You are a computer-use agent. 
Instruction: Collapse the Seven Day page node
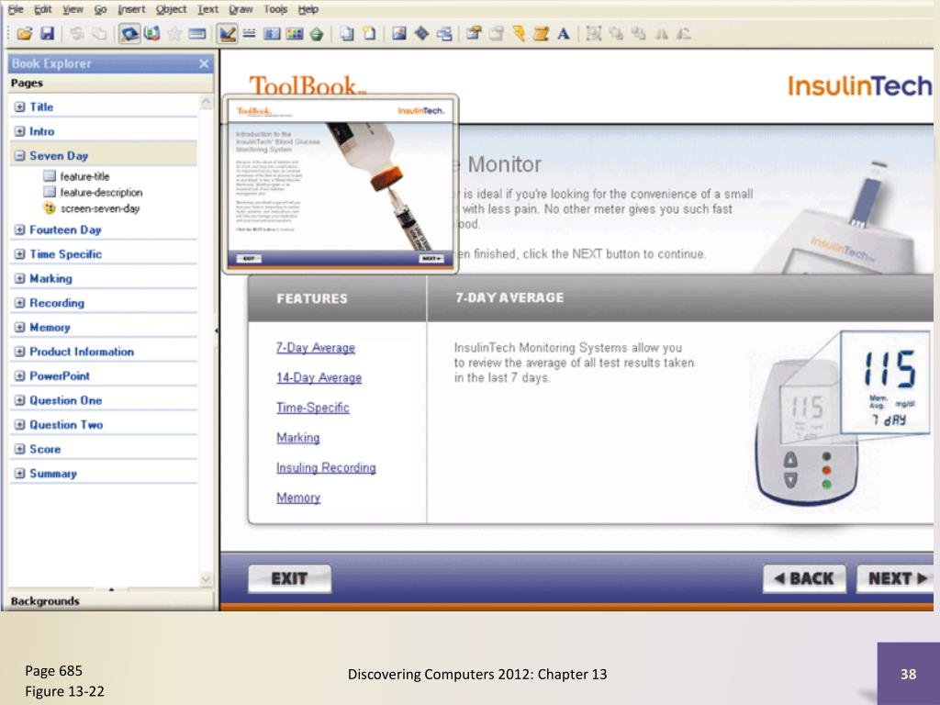[20, 156]
